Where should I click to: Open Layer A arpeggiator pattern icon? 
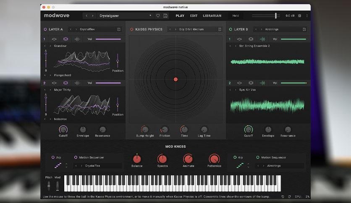(58, 165)
